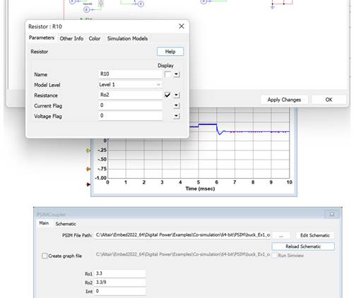Close the Resistor R10 dialog
The width and height of the screenshot is (356, 298).
click(x=182, y=26)
